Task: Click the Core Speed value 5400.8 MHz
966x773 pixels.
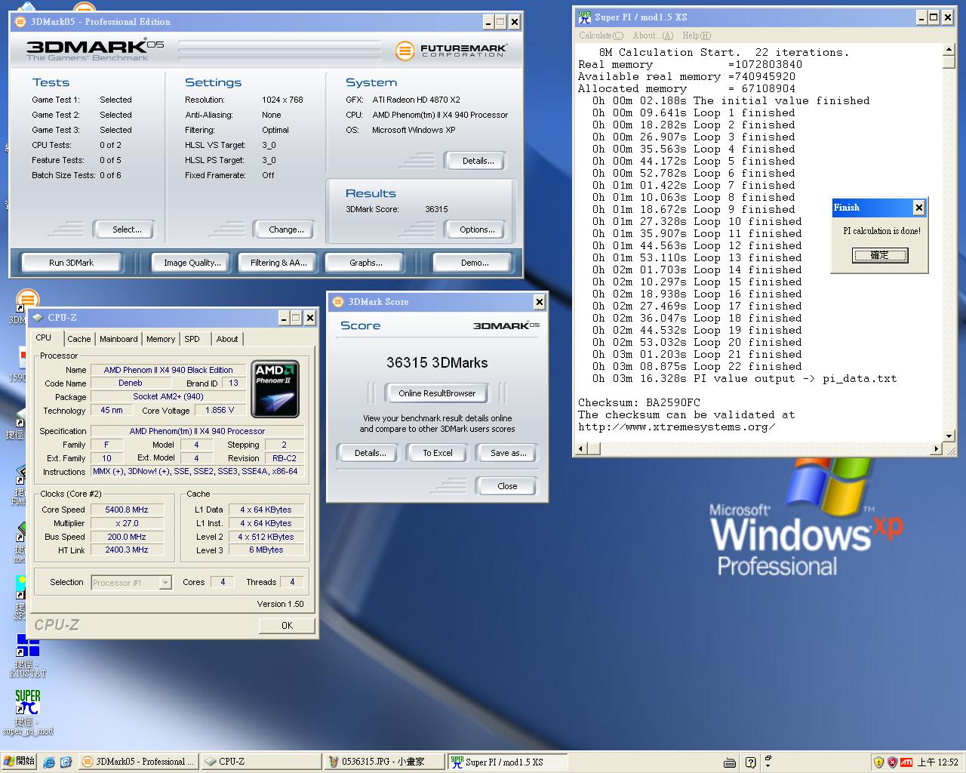Action: (126, 510)
